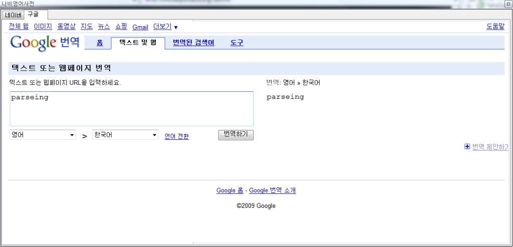Expand the 번역 제안하기 plus icon
Screen dimensions: 513x247
[467, 147]
